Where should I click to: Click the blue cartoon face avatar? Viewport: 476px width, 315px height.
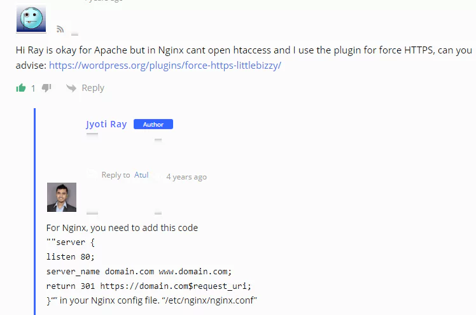(31, 18)
